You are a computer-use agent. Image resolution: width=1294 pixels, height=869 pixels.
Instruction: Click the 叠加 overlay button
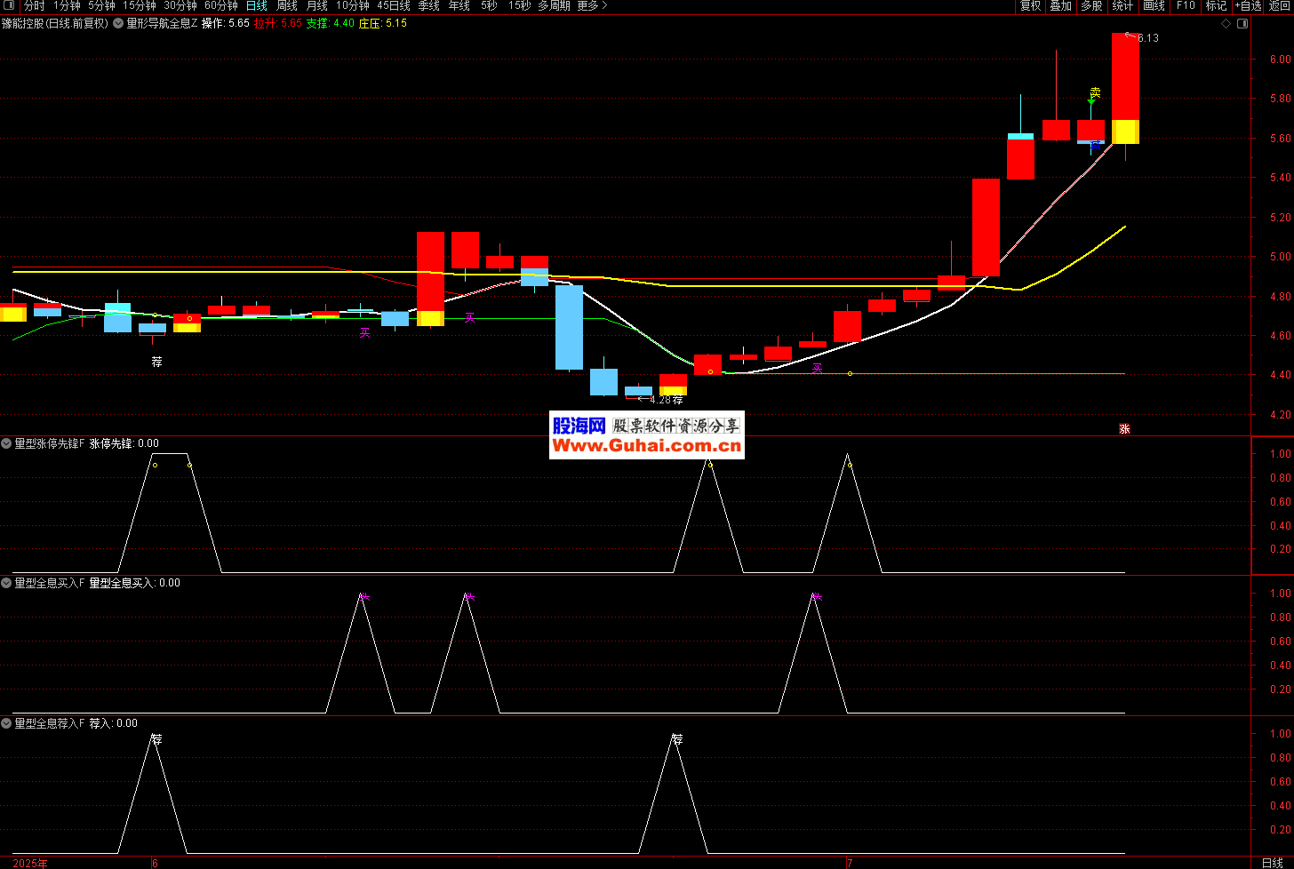pyautogui.click(x=1060, y=6)
